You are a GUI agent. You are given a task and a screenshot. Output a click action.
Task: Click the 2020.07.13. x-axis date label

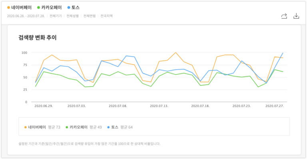[x=159, y=106]
